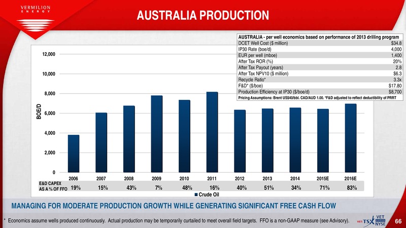Select the '7%' capex value under 2009
This screenshot has height=228, width=406.
point(158,188)
